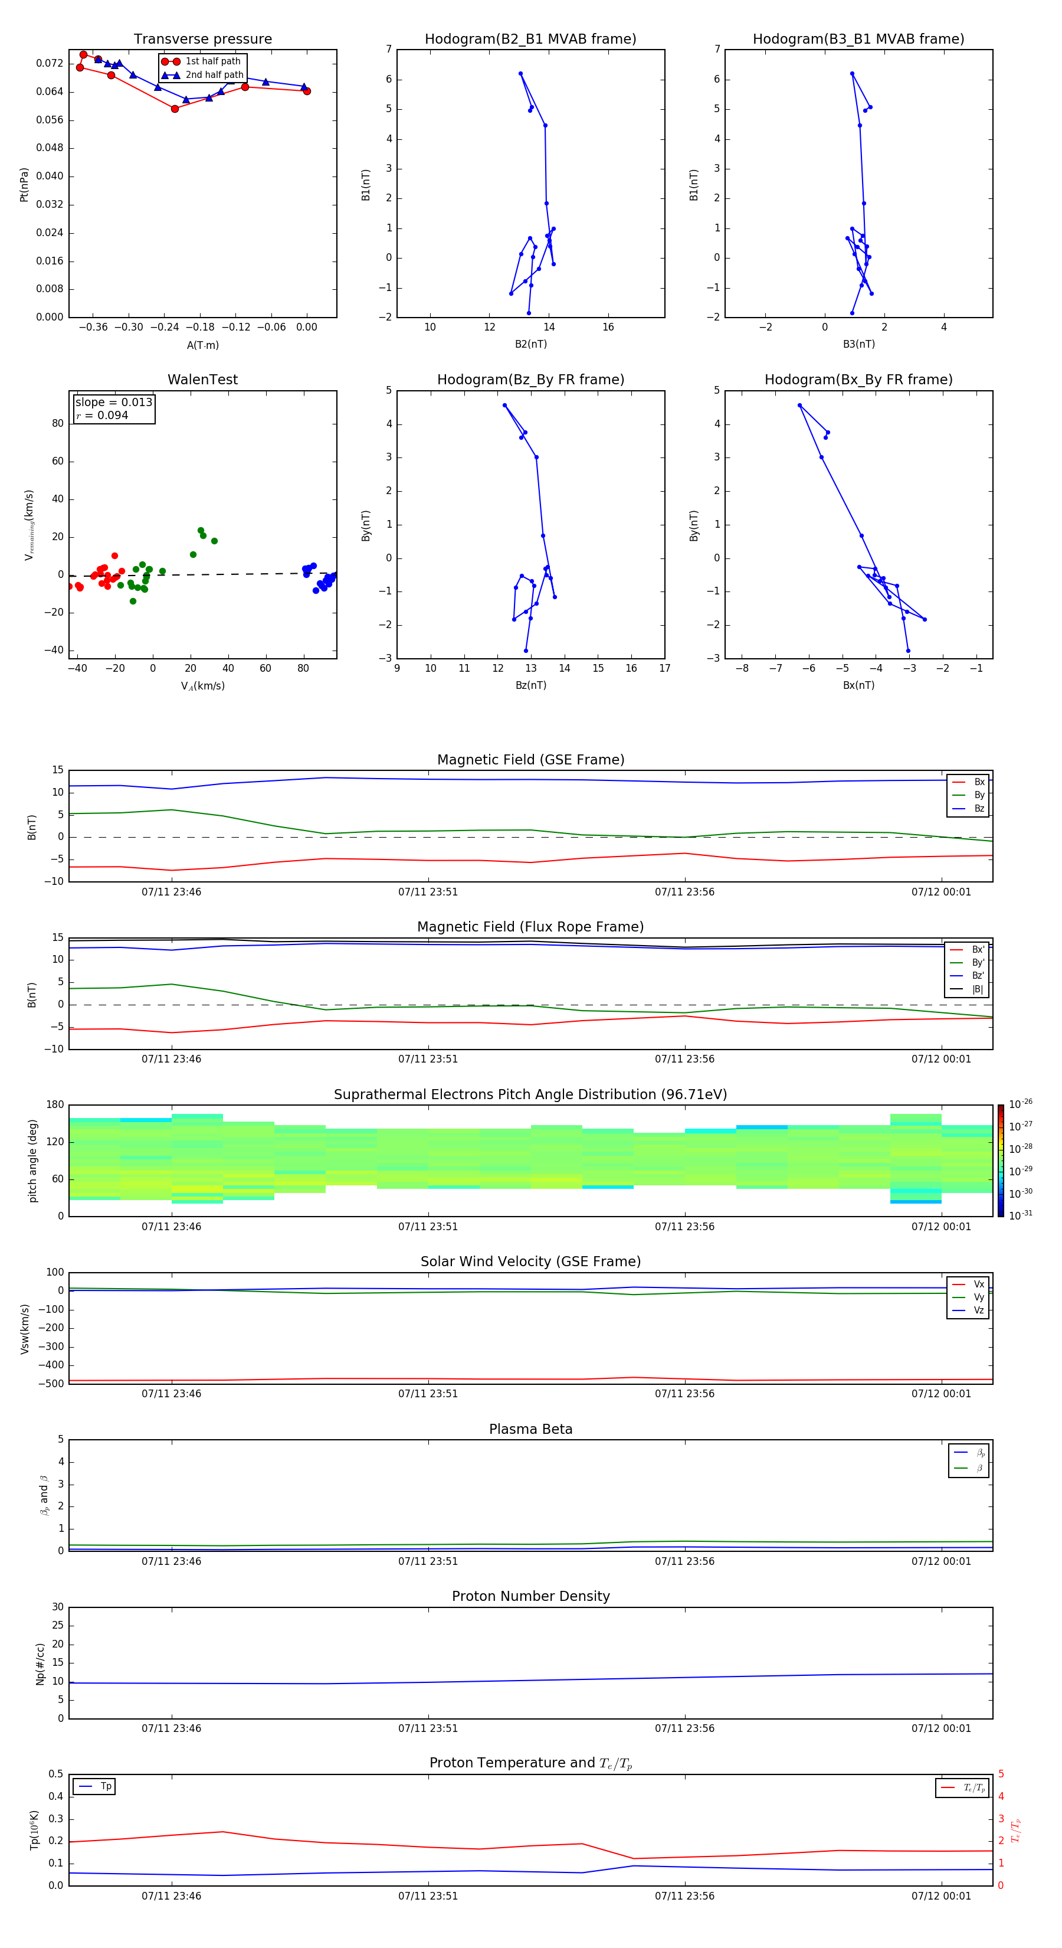Click the 'Te/Tp' legend box

coord(962,1789)
